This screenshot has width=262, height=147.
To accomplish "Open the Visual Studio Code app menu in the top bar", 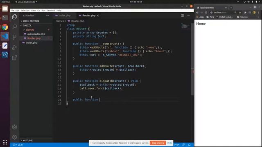I will tap(26, 2).
